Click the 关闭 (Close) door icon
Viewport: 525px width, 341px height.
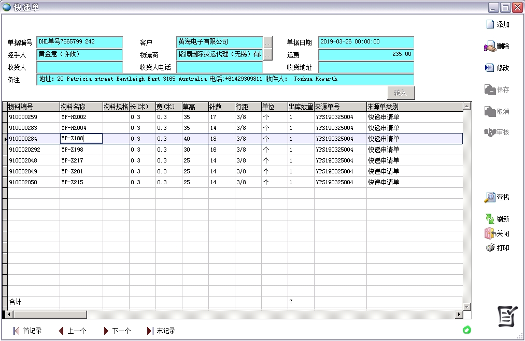tap(490, 233)
